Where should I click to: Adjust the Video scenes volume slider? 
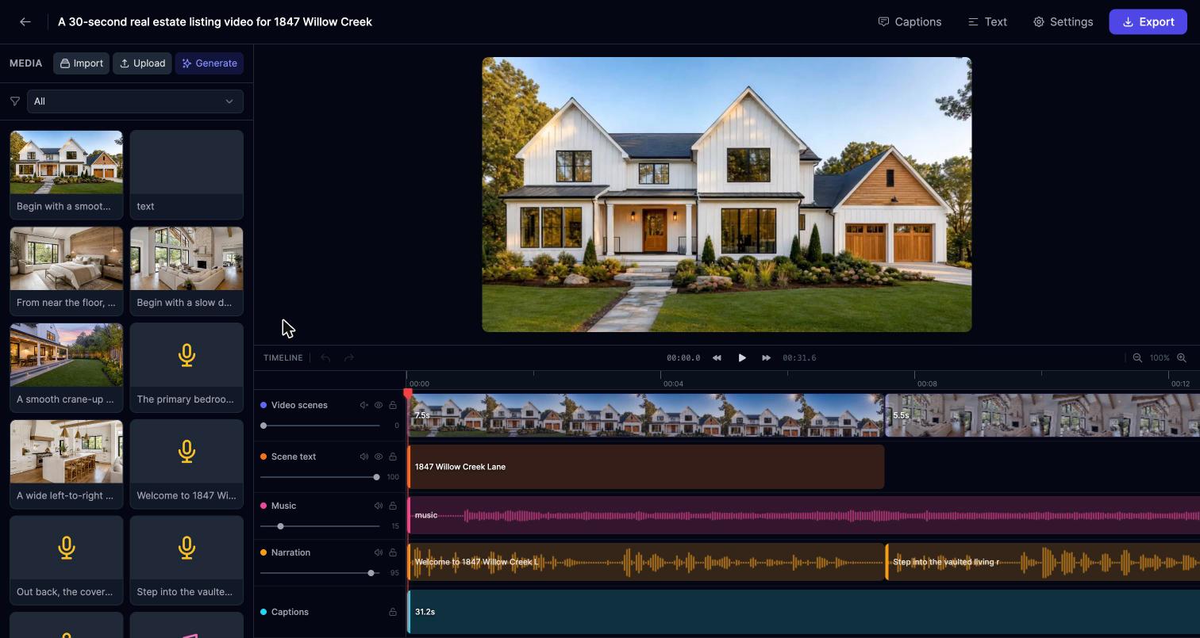coord(321,426)
